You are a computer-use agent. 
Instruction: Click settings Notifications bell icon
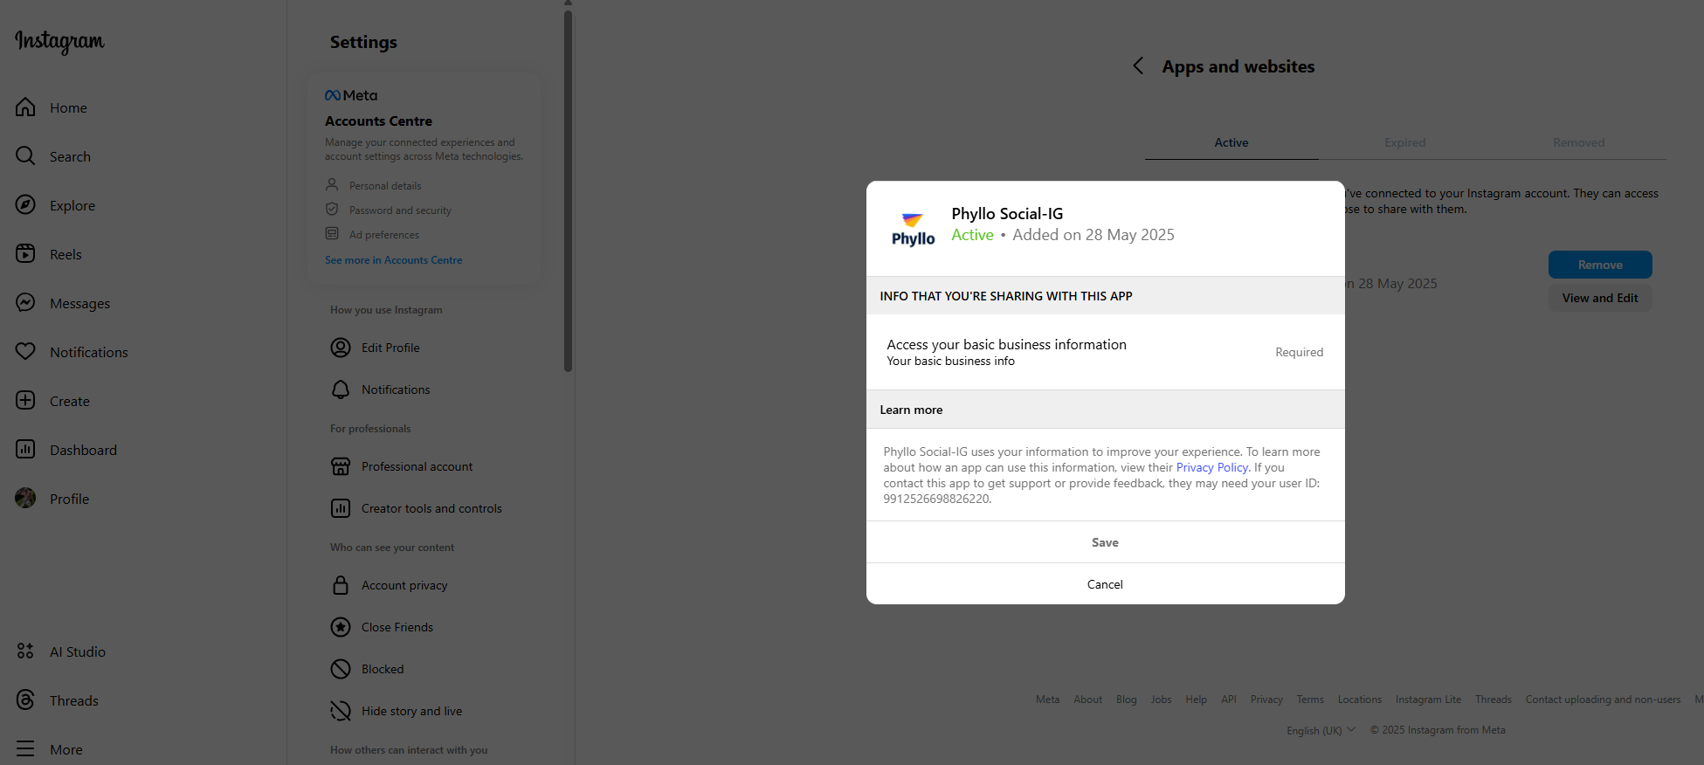pyautogui.click(x=341, y=389)
